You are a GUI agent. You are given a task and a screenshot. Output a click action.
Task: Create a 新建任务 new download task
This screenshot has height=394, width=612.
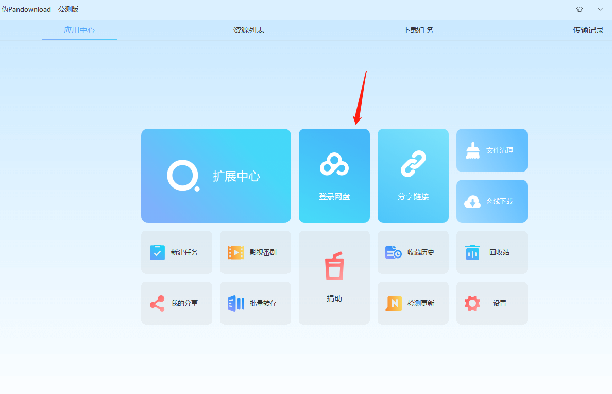[177, 252]
